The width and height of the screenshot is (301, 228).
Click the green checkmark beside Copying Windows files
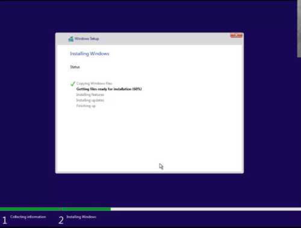73,83
